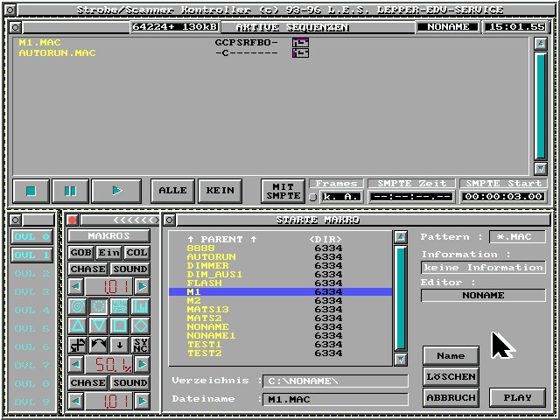
Task: Choose the downward triangle shape icon
Action: [99, 325]
